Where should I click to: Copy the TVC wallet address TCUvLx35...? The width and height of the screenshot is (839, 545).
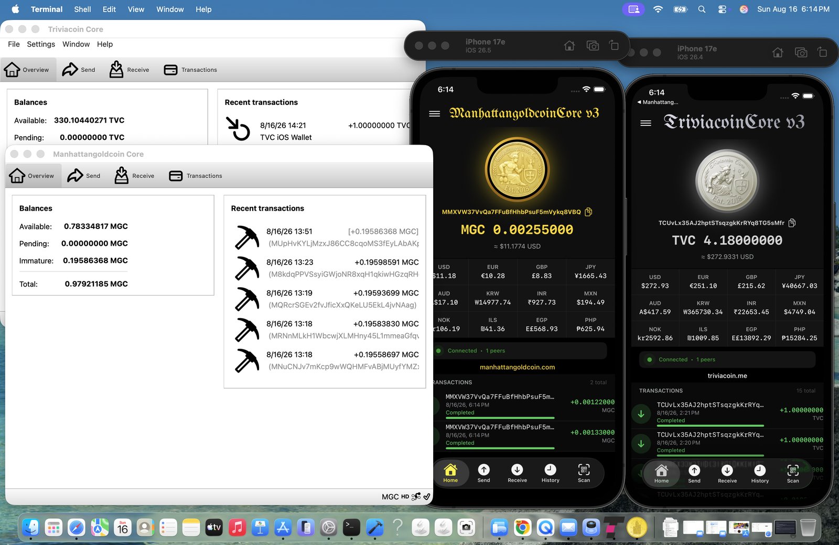(x=792, y=223)
